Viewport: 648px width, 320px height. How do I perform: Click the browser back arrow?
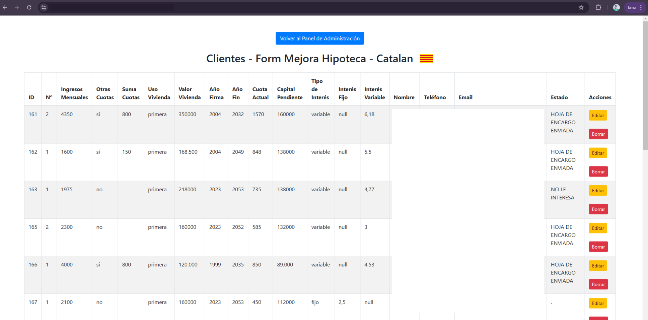click(x=5, y=7)
